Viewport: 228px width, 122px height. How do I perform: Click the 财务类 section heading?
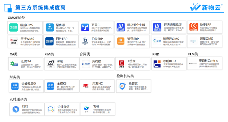click(15, 77)
